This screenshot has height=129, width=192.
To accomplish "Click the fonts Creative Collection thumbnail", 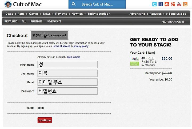I will 135,61.
